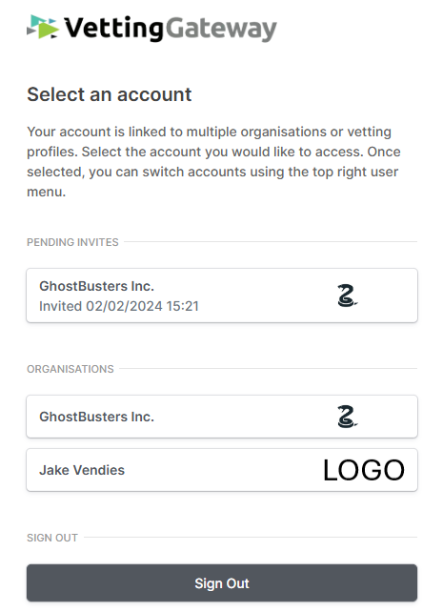The image size is (443, 612).
Task: Click the LOGO placeholder for Jake Vendies
Action: 364,470
